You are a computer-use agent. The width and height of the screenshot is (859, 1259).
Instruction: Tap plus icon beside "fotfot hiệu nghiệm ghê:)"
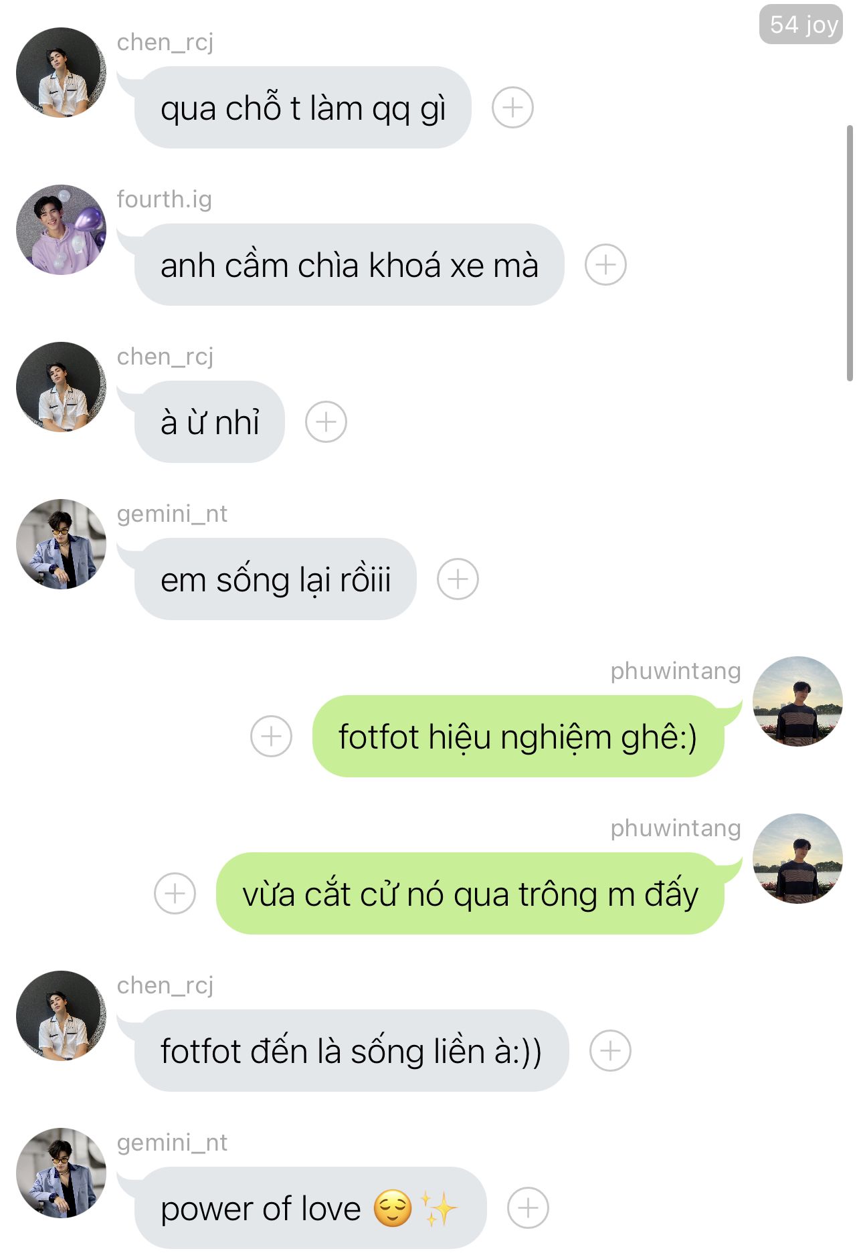pyautogui.click(x=271, y=736)
